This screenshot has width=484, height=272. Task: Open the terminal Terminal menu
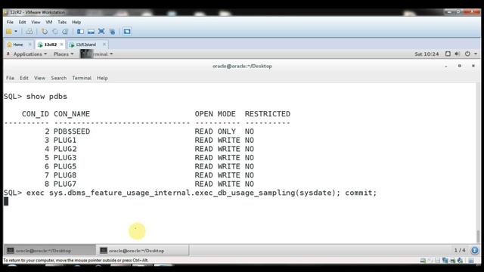[82, 78]
